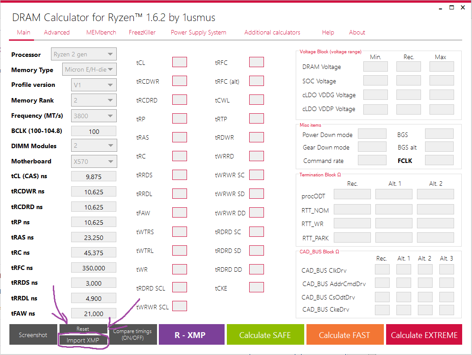Expand the Memory Rank dropdown

click(x=94, y=100)
